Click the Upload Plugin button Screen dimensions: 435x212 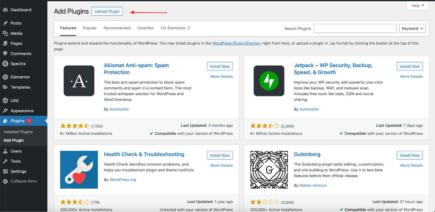pos(107,11)
